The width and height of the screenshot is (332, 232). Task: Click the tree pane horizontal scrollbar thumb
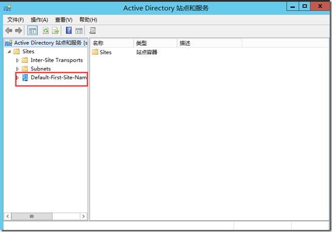click(32, 216)
